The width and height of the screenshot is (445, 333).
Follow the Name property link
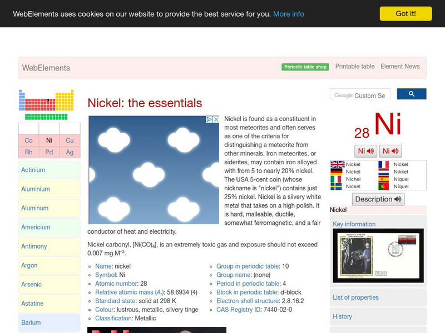(x=103, y=266)
